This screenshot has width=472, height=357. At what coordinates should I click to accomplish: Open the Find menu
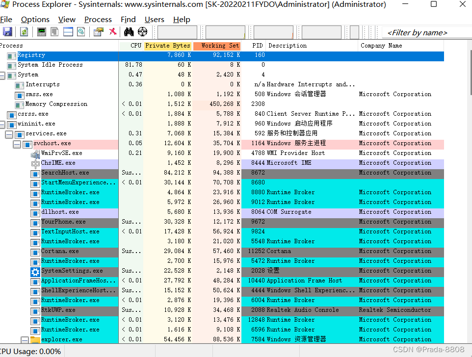[128, 20]
